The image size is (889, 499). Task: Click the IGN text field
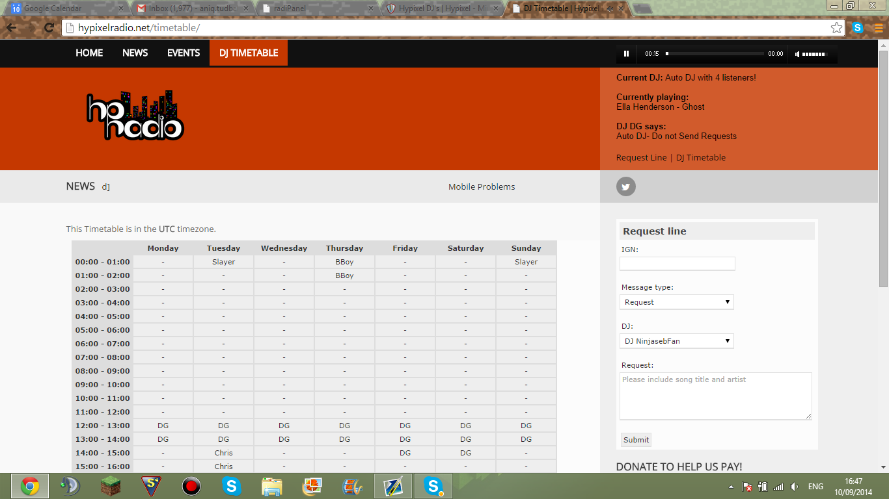tap(677, 263)
